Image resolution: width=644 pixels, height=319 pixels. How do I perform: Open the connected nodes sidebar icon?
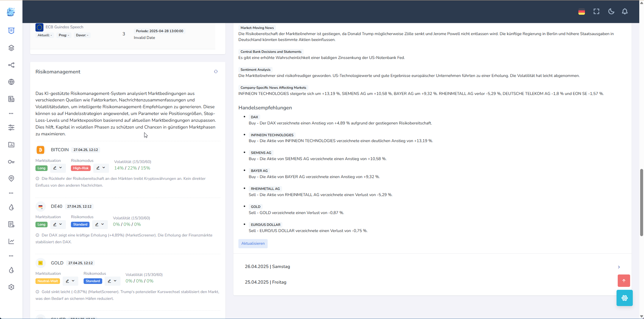(x=11, y=65)
